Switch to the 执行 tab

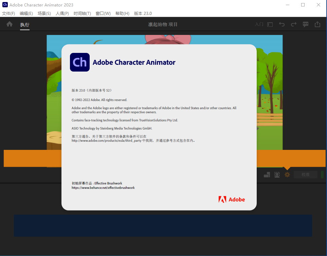(x=25, y=24)
